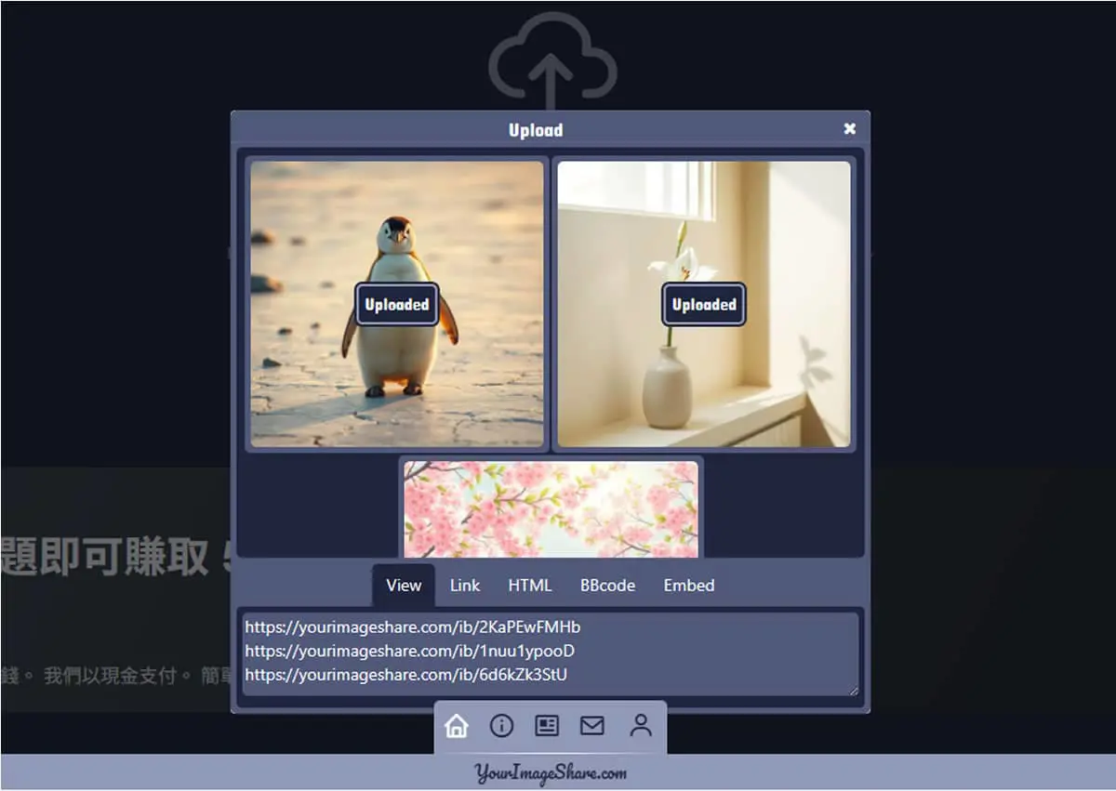Click the user profile icon

(x=640, y=726)
